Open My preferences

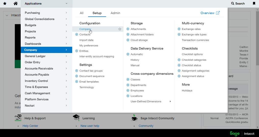(x=89, y=46)
